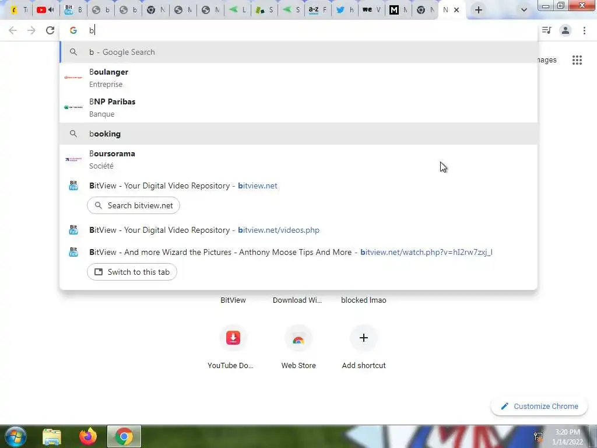Screen dimensions: 597x448
Task: Open the media control playlist icon
Action: (x=547, y=30)
